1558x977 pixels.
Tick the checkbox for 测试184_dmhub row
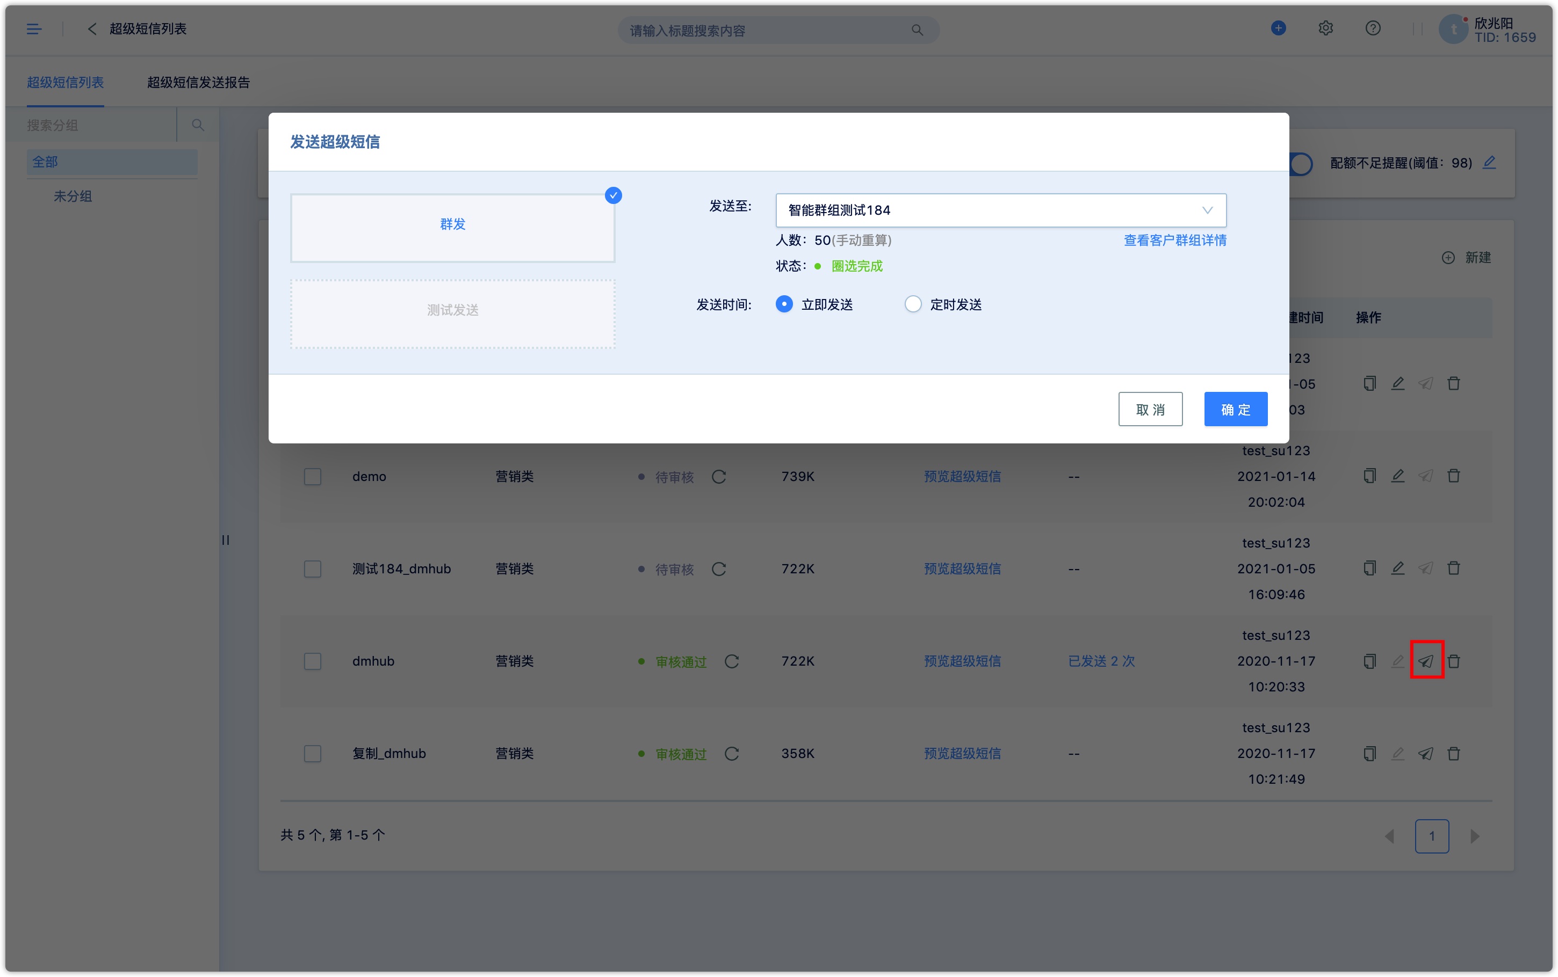pyautogui.click(x=313, y=569)
